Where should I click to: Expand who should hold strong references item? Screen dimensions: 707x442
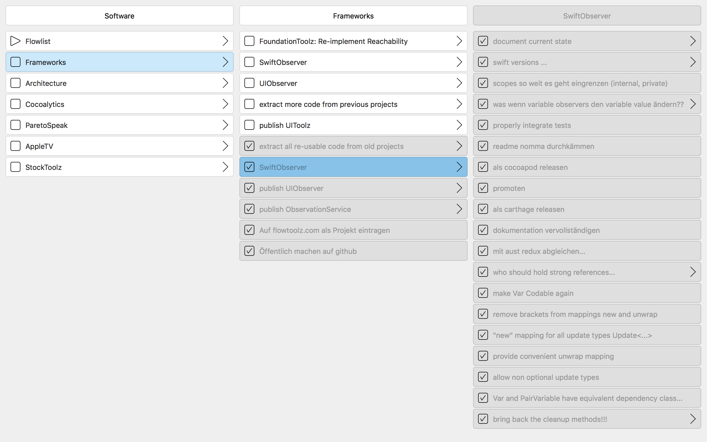pyautogui.click(x=693, y=272)
